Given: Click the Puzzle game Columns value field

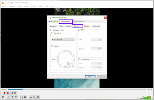Looking at the screenshot, I should [x=95, y=68].
